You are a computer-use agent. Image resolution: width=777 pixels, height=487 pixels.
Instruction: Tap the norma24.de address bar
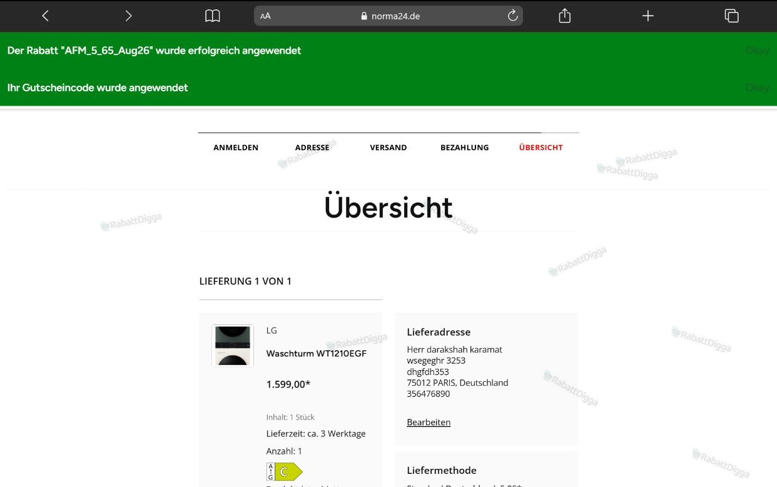(x=388, y=16)
